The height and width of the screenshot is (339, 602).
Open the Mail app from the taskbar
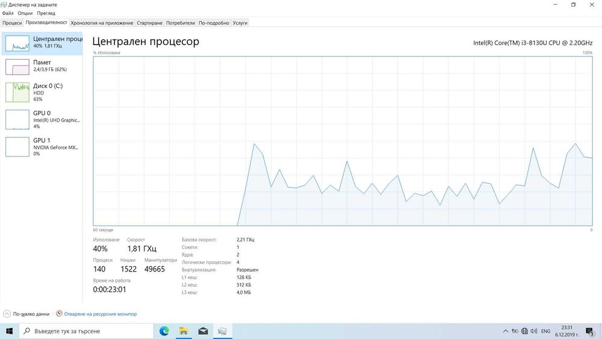[x=203, y=331]
